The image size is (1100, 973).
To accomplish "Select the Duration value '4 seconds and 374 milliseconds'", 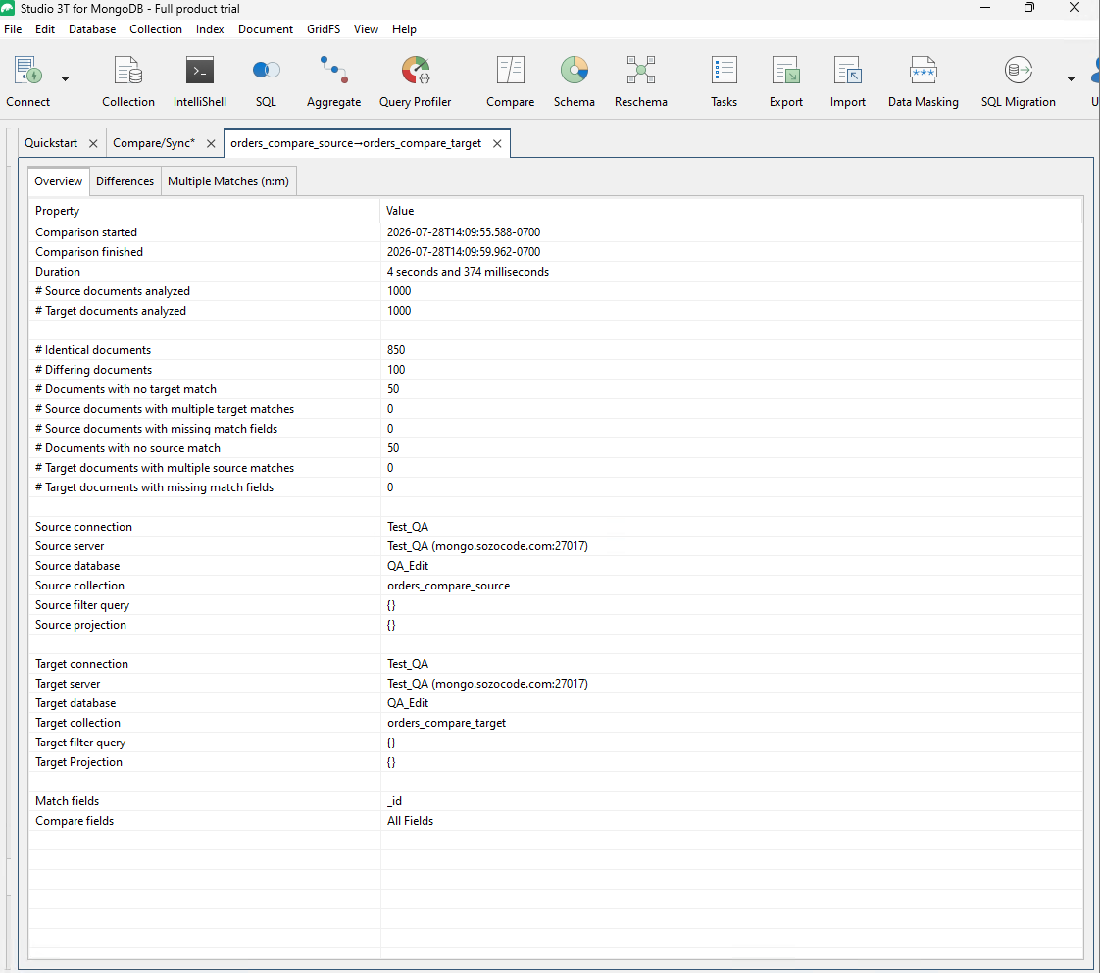I will click(468, 272).
